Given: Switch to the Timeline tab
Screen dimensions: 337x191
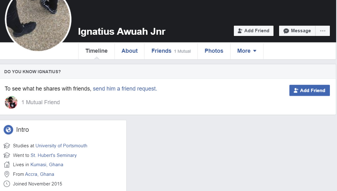Looking at the screenshot, I should 97,51.
